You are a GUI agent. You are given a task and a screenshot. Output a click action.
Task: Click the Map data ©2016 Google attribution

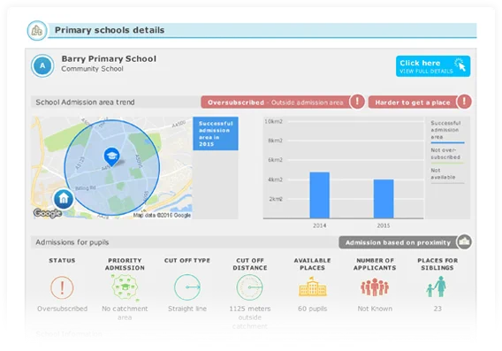(x=162, y=215)
